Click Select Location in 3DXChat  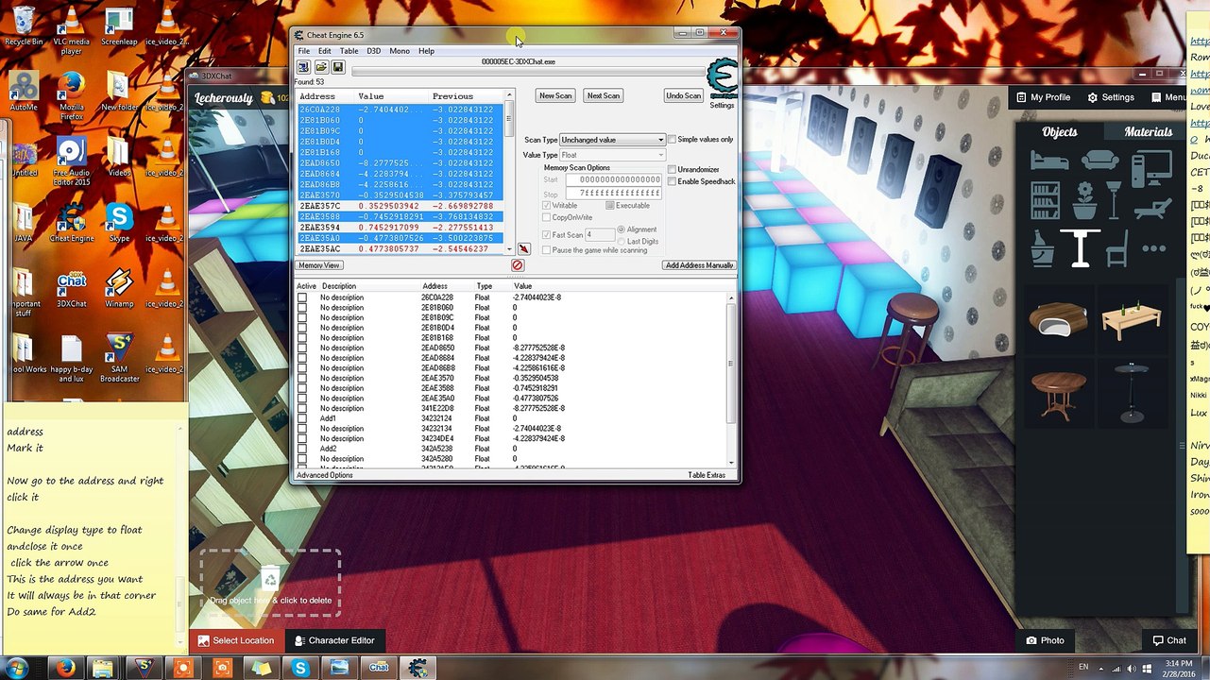click(236, 640)
